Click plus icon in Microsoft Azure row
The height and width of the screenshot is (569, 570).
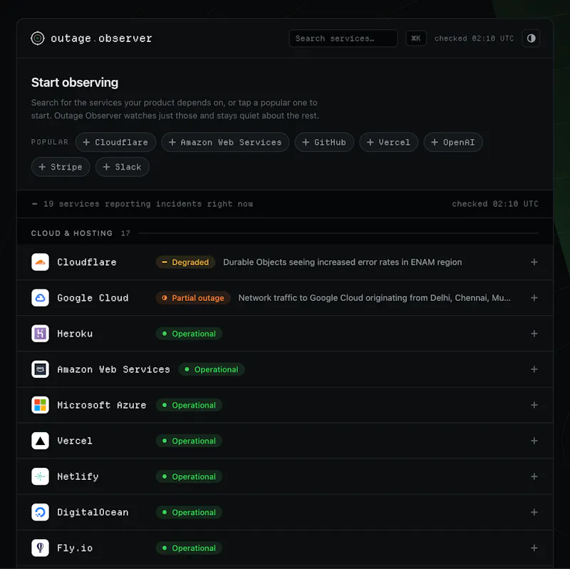click(x=534, y=405)
